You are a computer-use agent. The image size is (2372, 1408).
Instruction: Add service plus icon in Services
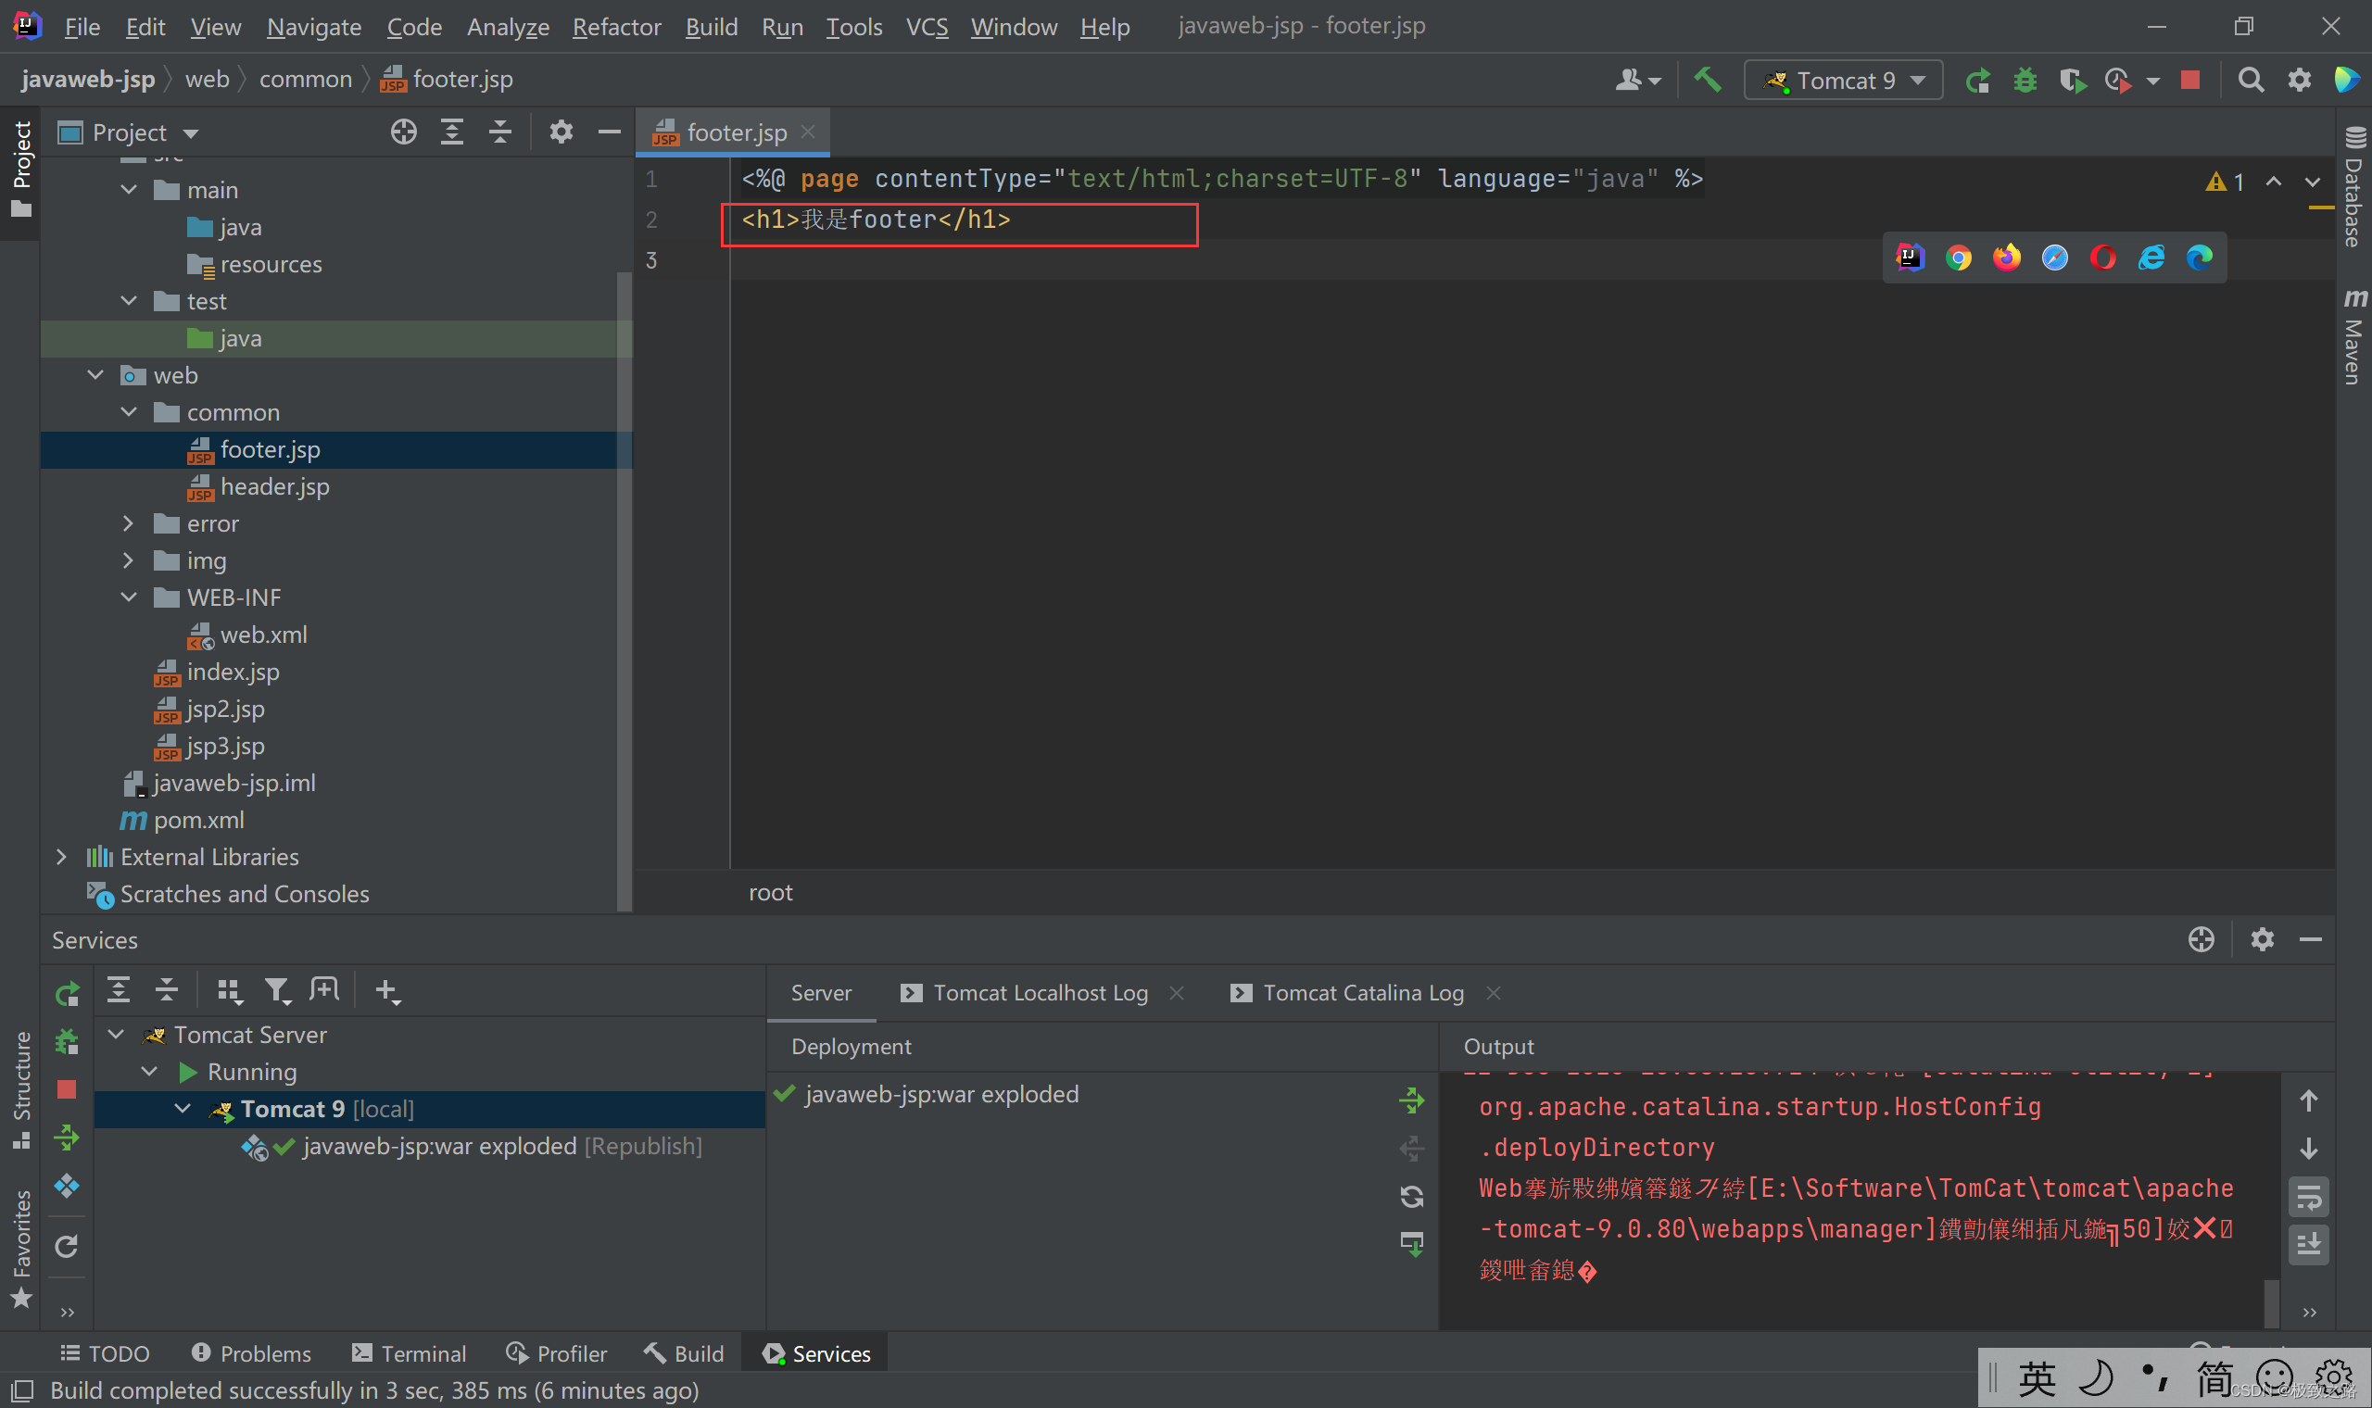[386, 991]
